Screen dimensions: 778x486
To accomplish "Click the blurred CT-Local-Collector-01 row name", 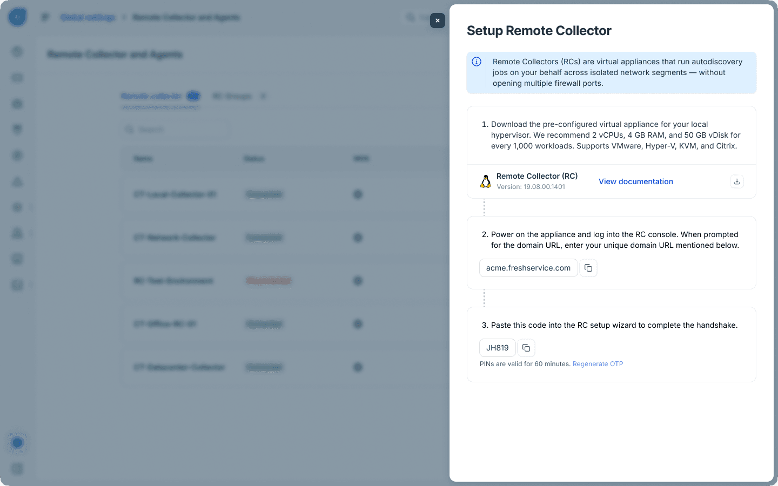I will tap(175, 194).
